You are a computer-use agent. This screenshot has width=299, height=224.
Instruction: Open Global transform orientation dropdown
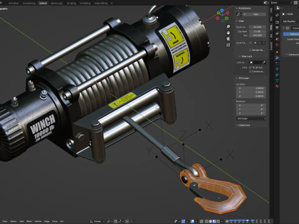[97, 222]
